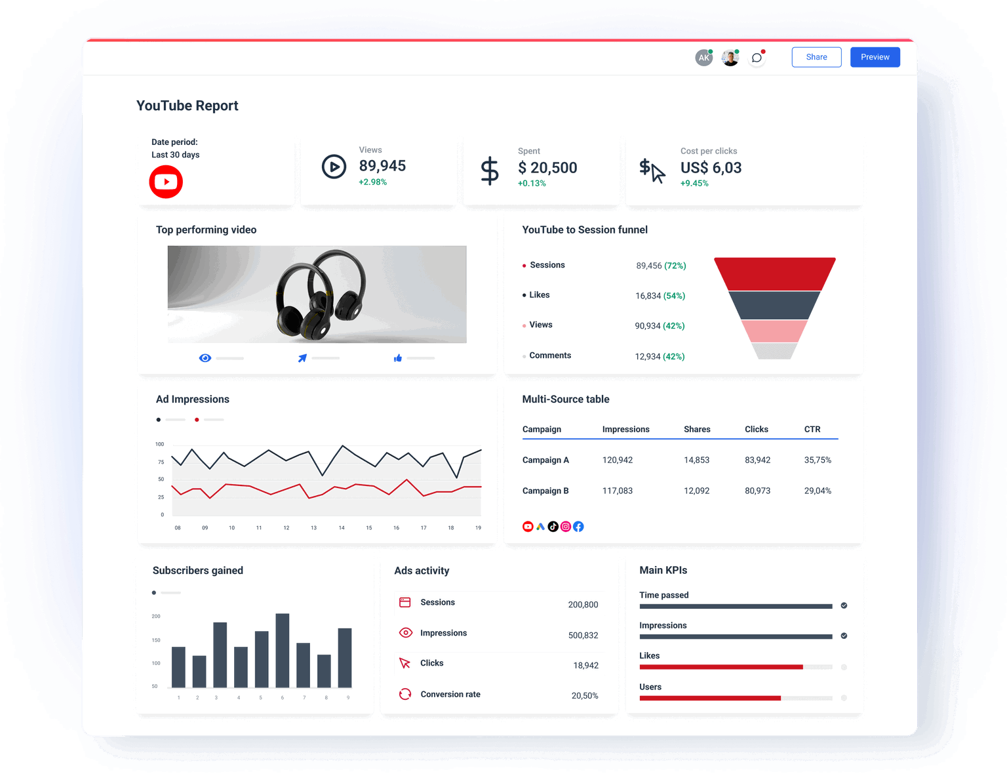Click the Conversion rate refresh icon

[405, 694]
